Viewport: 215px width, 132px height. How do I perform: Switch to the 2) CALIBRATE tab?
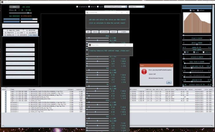(x=31, y=33)
